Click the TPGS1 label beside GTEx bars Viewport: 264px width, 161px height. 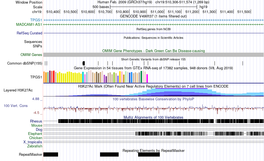pyautogui.click(x=36, y=77)
